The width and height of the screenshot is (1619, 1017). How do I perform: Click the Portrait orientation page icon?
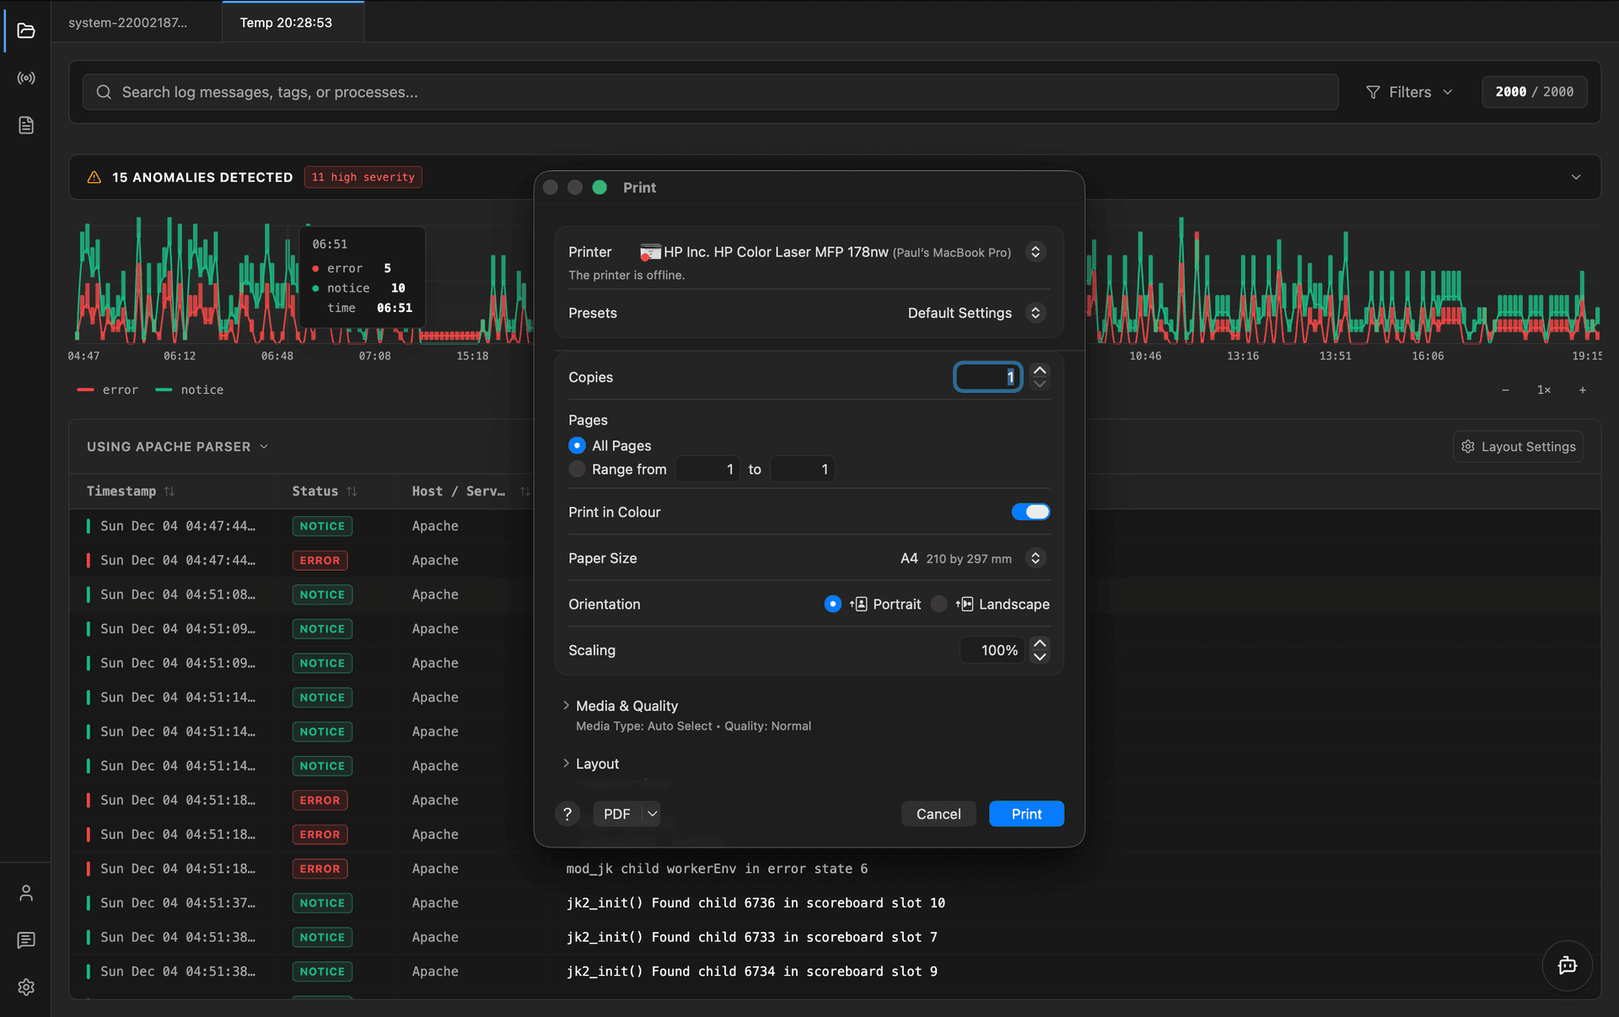pyautogui.click(x=858, y=604)
